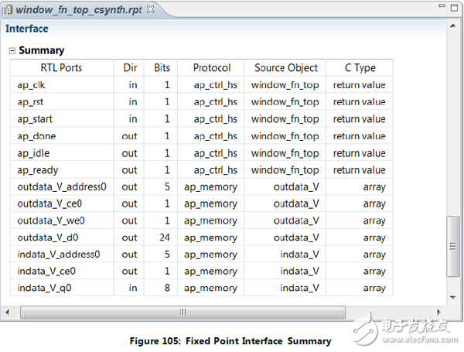Screen dimensions: 464x352
Task: Click the vertical scrollbar thumb
Action: pyautogui.click(x=454, y=247)
